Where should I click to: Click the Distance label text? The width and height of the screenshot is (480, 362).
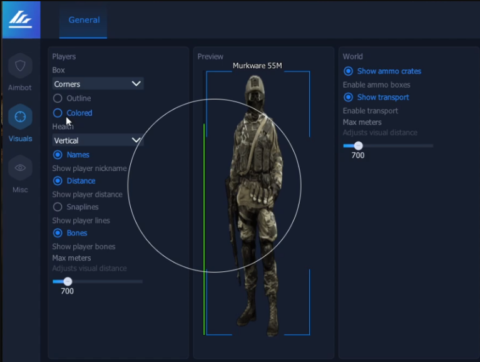click(x=81, y=181)
